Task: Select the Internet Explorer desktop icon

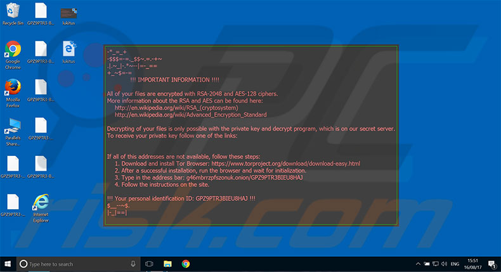Action: point(41,204)
